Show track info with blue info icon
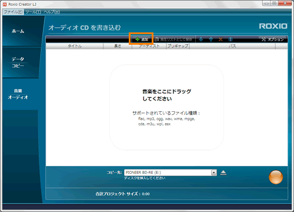Screen dimensions: 294x212 click(x=230, y=39)
